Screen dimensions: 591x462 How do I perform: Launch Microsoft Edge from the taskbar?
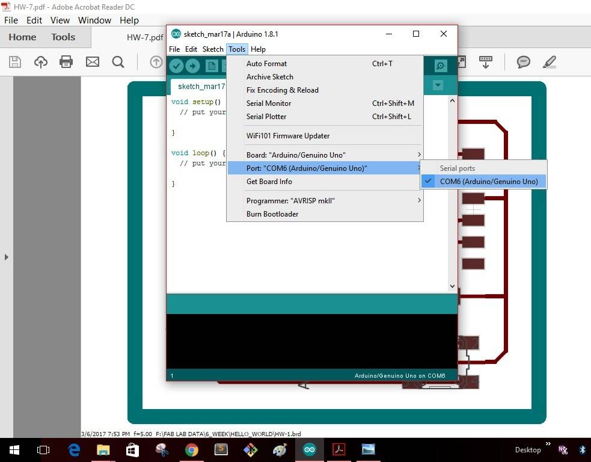pyautogui.click(x=74, y=449)
